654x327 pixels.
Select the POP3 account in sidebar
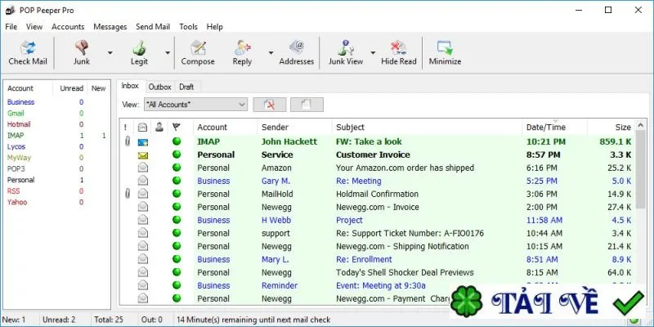coord(16,169)
